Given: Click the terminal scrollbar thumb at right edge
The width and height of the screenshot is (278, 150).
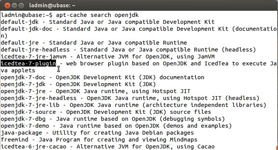Looking at the screenshot, I should coord(277,148).
